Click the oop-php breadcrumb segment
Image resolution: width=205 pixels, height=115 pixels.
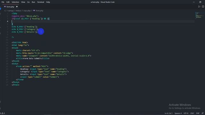pos(27,11)
